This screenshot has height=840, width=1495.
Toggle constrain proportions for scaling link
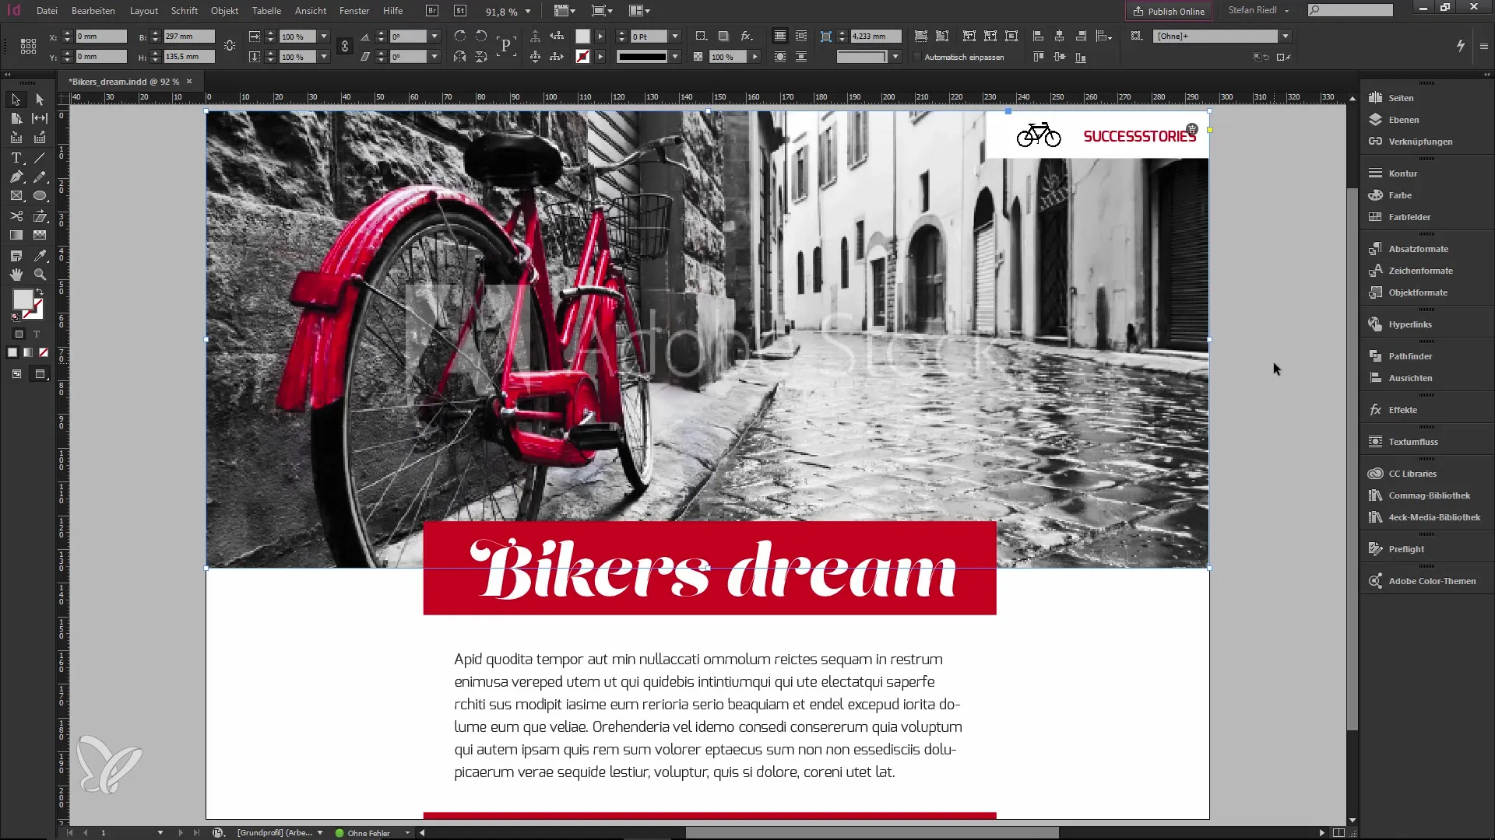pyautogui.click(x=345, y=47)
